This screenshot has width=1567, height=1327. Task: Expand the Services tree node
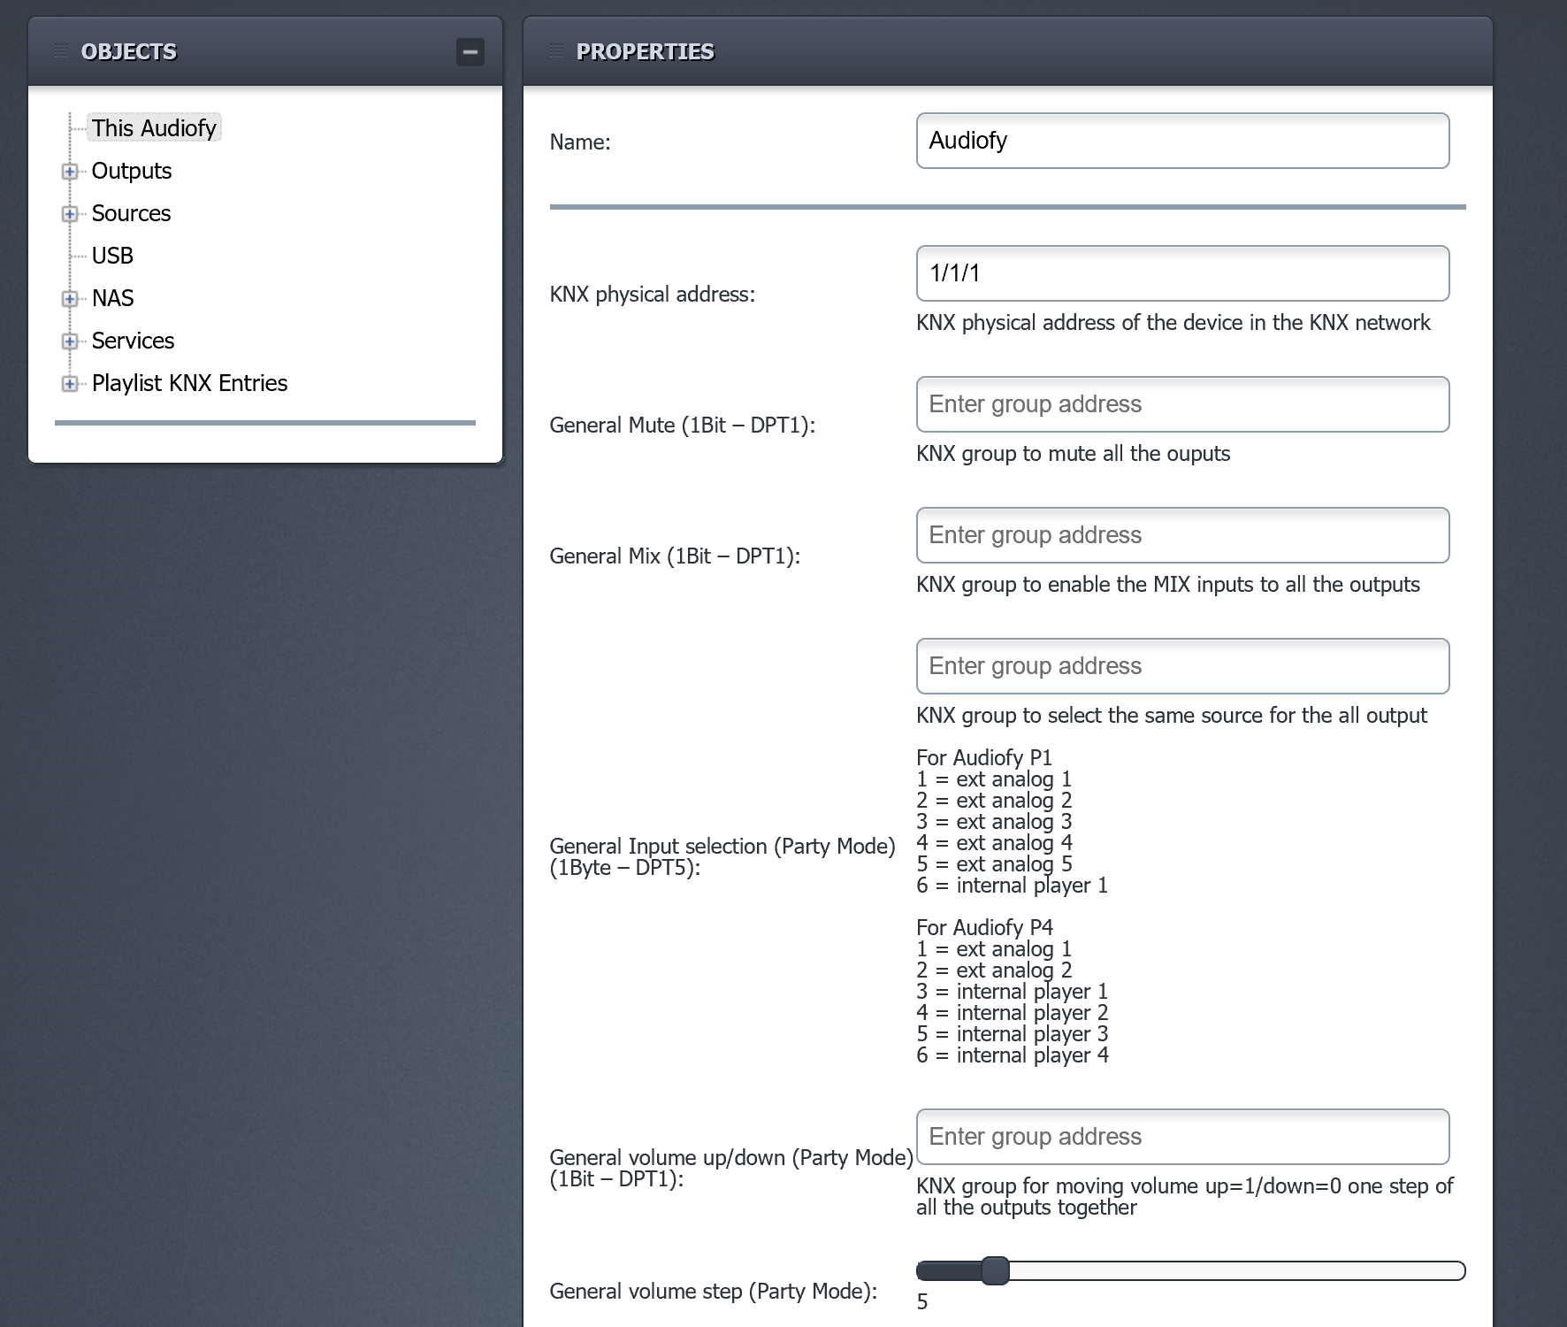[70, 341]
